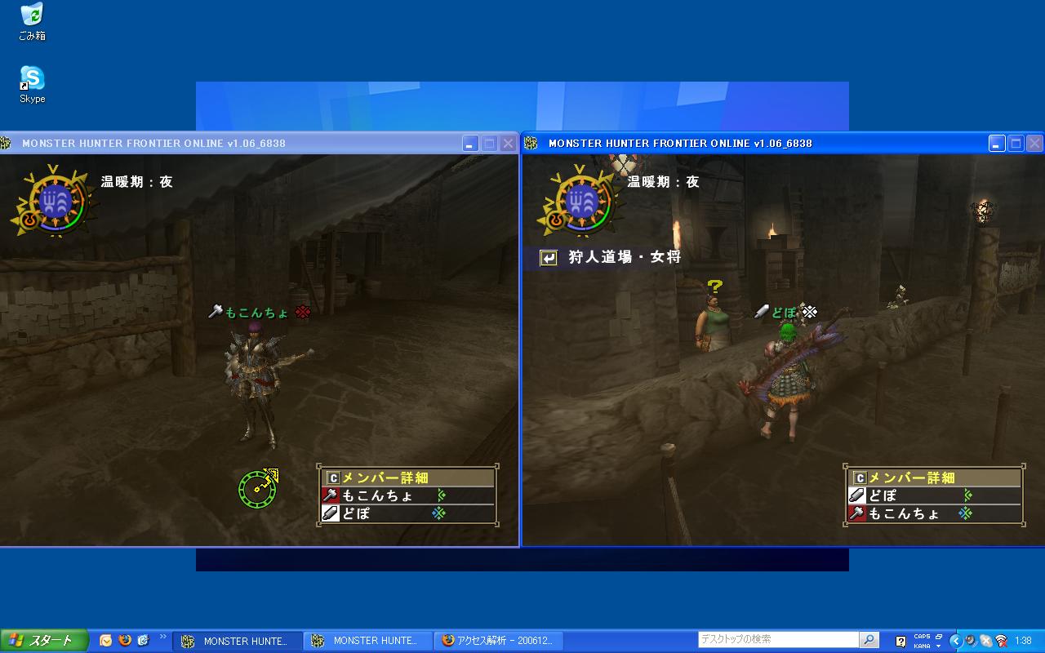Expand the hidden system tray icons arrow
The image size is (1045, 653).
pos(956,641)
